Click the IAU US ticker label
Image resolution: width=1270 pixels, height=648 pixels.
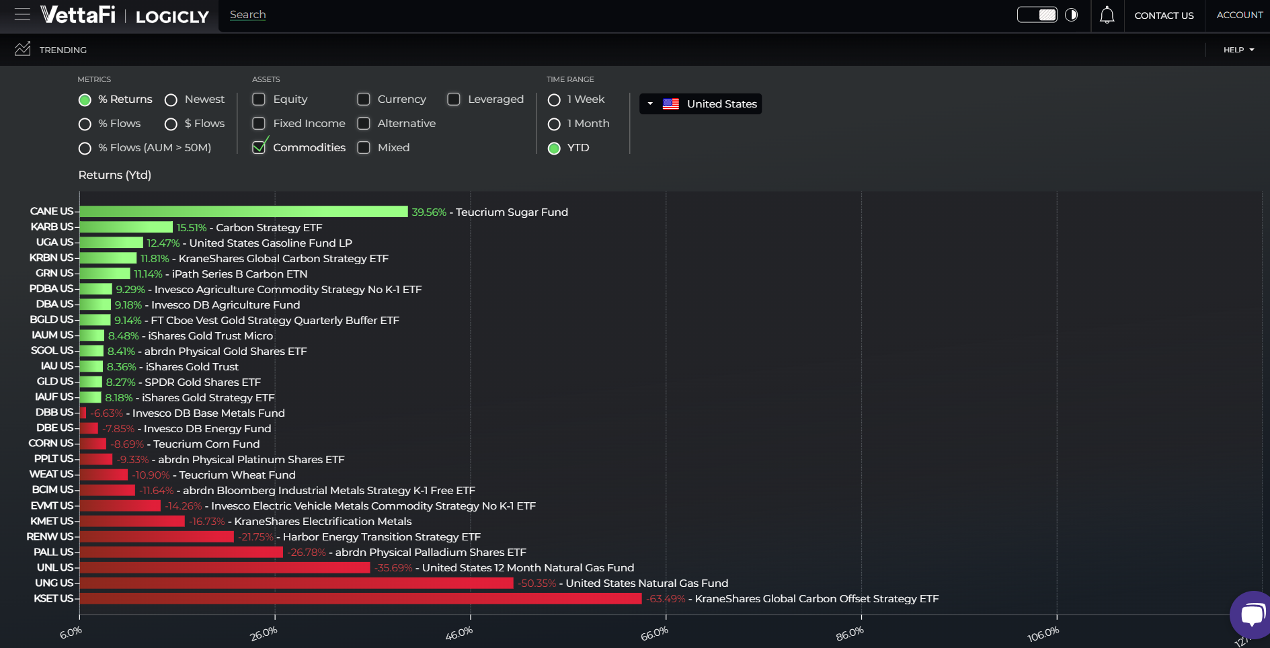pos(57,366)
